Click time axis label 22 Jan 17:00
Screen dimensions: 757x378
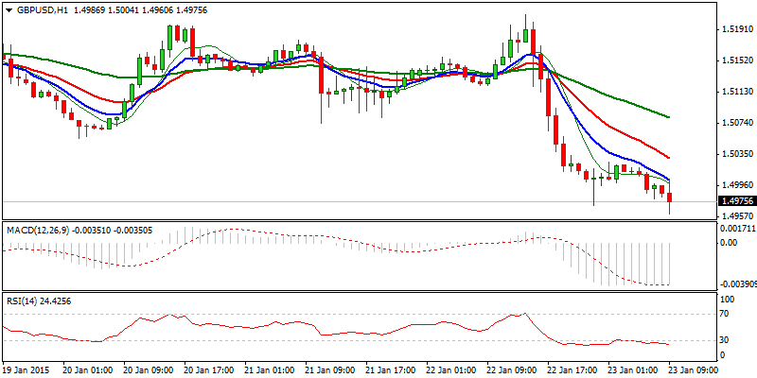click(572, 370)
